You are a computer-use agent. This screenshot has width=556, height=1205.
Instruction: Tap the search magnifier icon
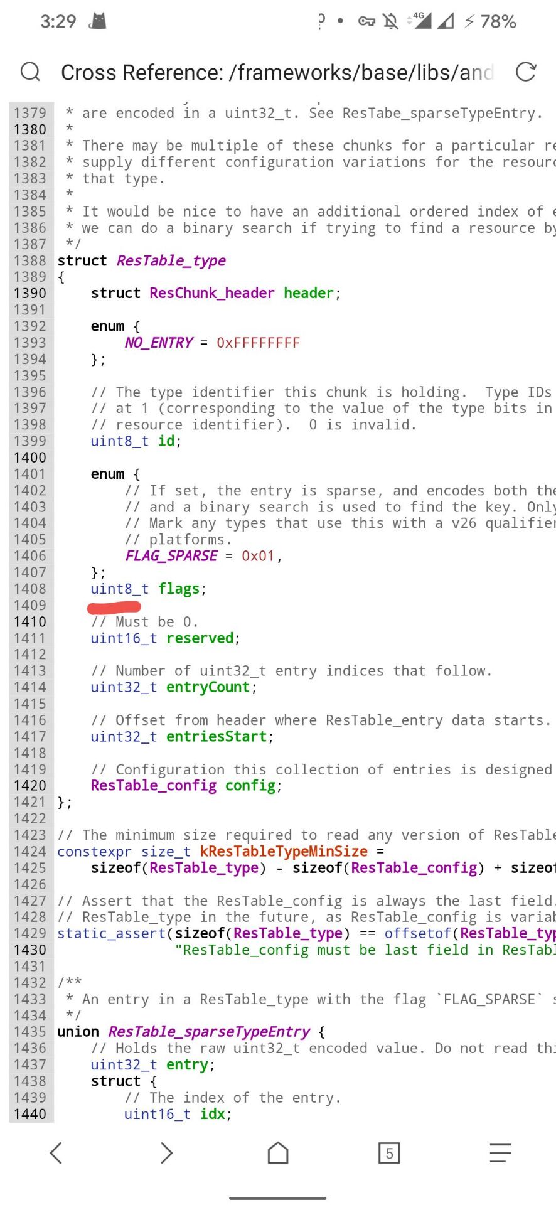[x=30, y=72]
